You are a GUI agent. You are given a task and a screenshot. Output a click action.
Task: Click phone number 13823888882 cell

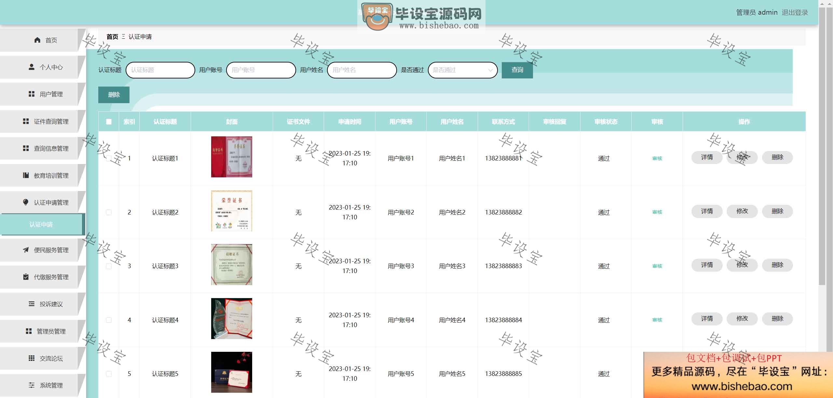click(503, 212)
